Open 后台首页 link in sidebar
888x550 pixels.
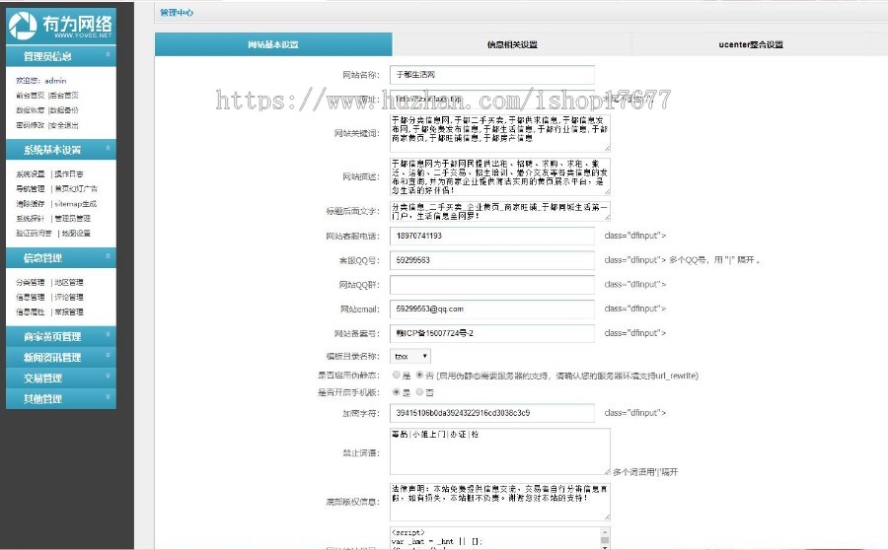(64, 95)
